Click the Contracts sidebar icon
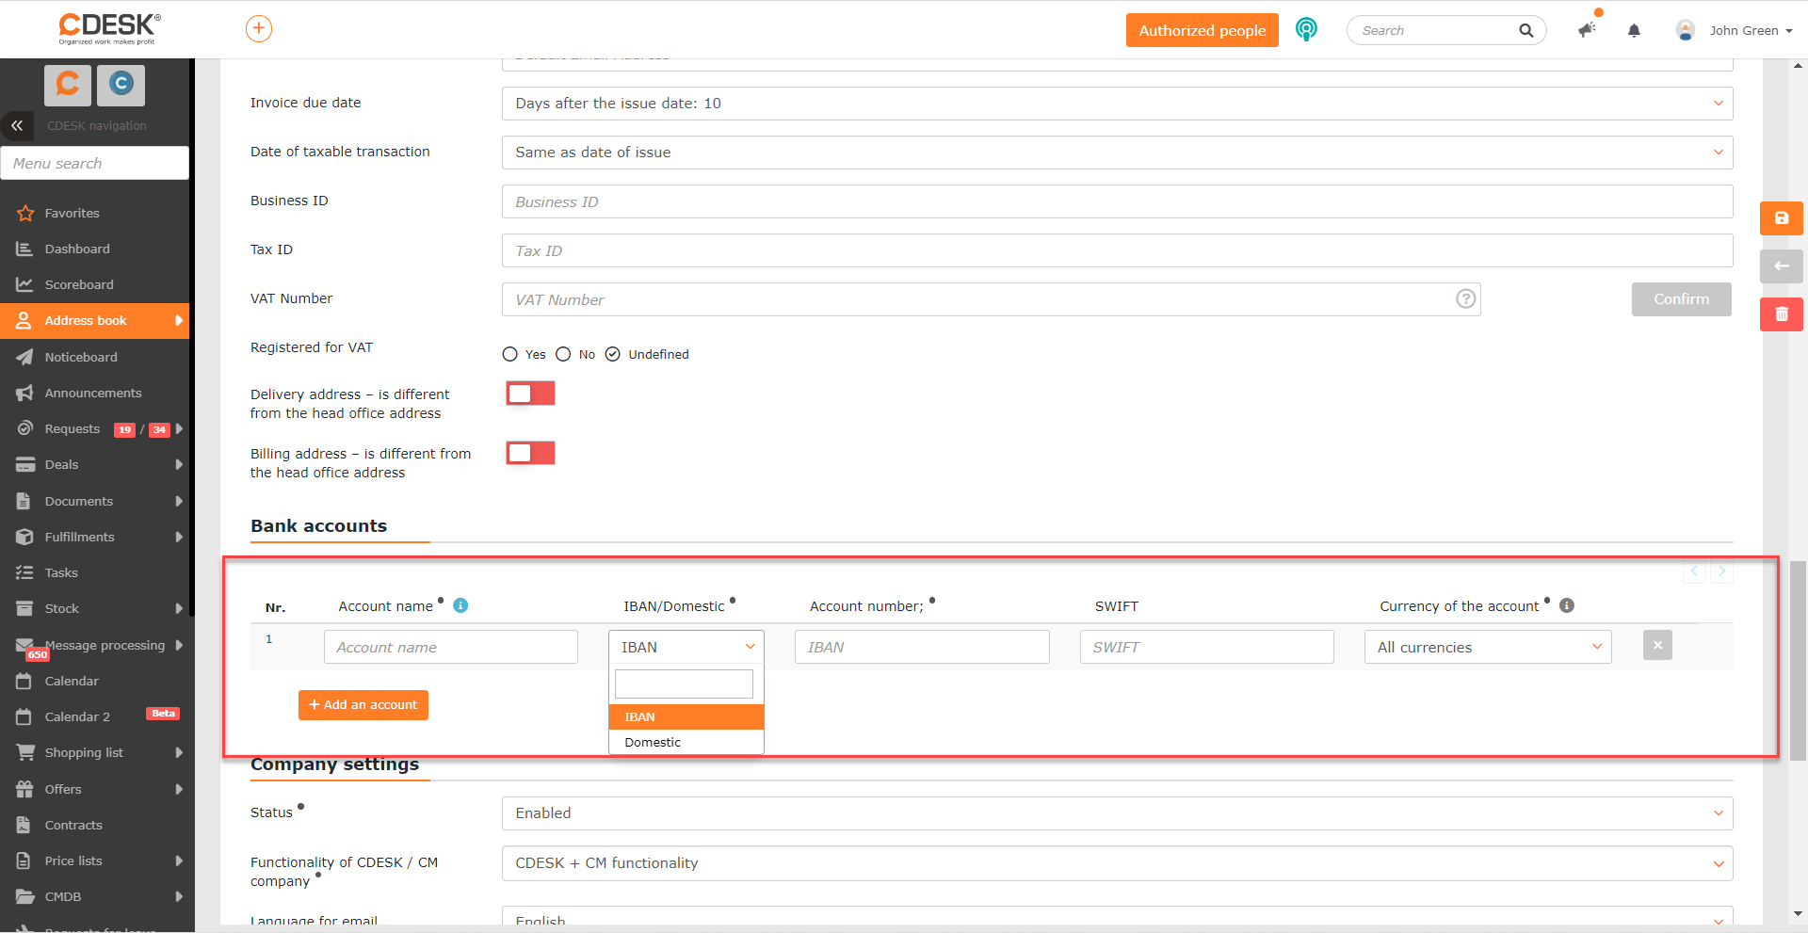1808x933 pixels. [24, 825]
